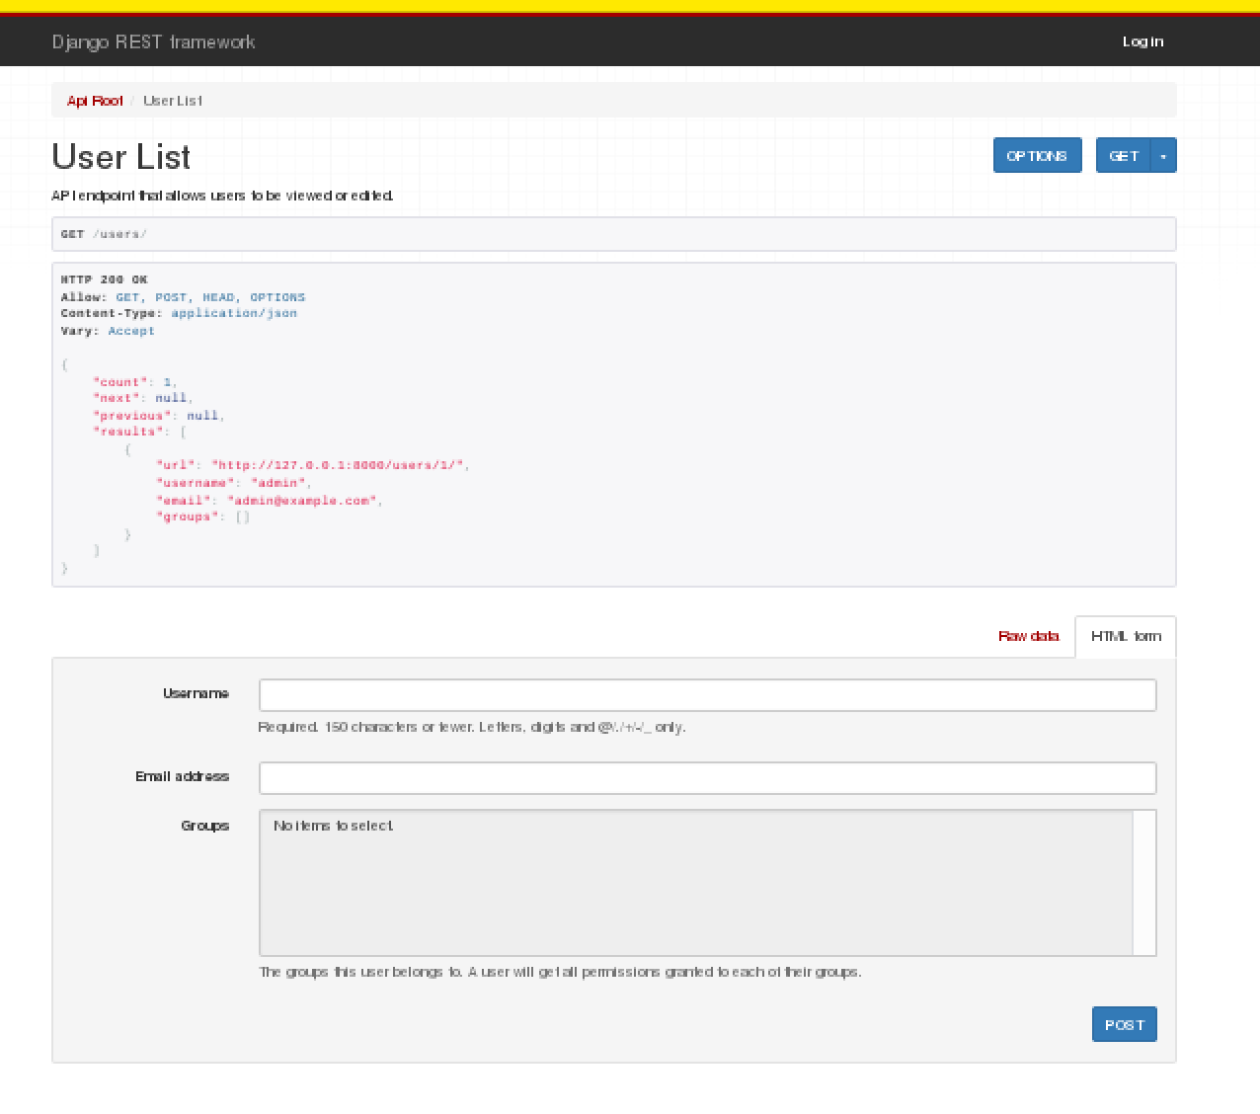Click the OPTIONS button
Screen dimensions: 1260x1114
click(1037, 155)
